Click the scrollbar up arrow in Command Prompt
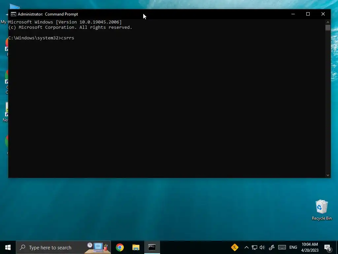This screenshot has width=338, height=254. 328,22
